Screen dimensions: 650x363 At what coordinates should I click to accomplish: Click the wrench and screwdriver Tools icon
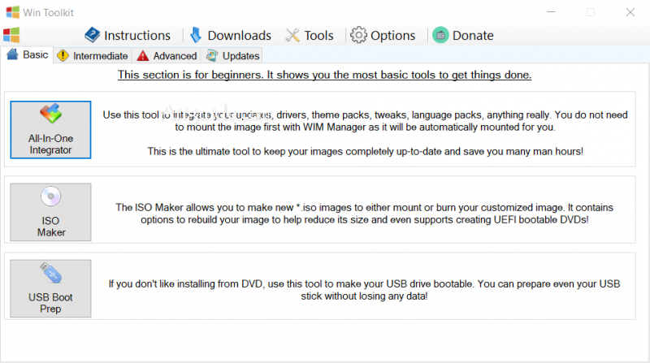[292, 35]
